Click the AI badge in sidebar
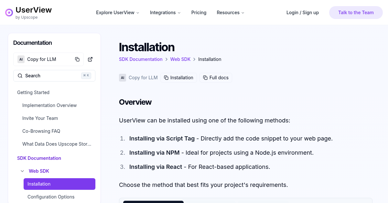This screenshot has width=388, height=203. point(21,59)
